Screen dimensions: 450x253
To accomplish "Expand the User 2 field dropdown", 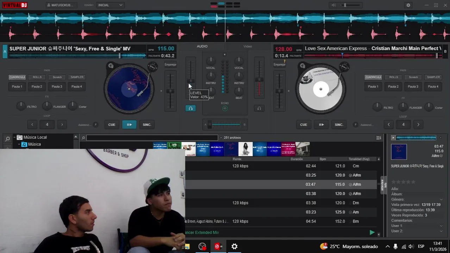I will point(441,231).
